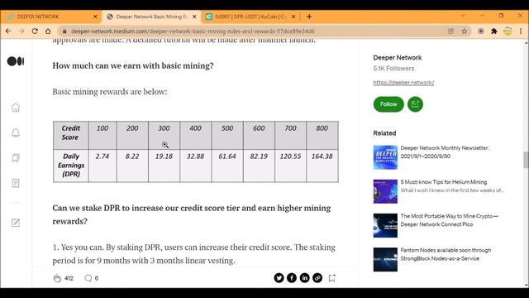Click the Follow button

click(388, 104)
